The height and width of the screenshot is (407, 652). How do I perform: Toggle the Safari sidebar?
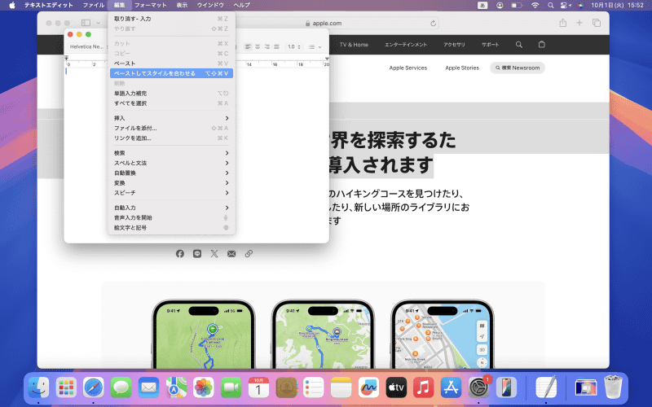click(x=86, y=23)
